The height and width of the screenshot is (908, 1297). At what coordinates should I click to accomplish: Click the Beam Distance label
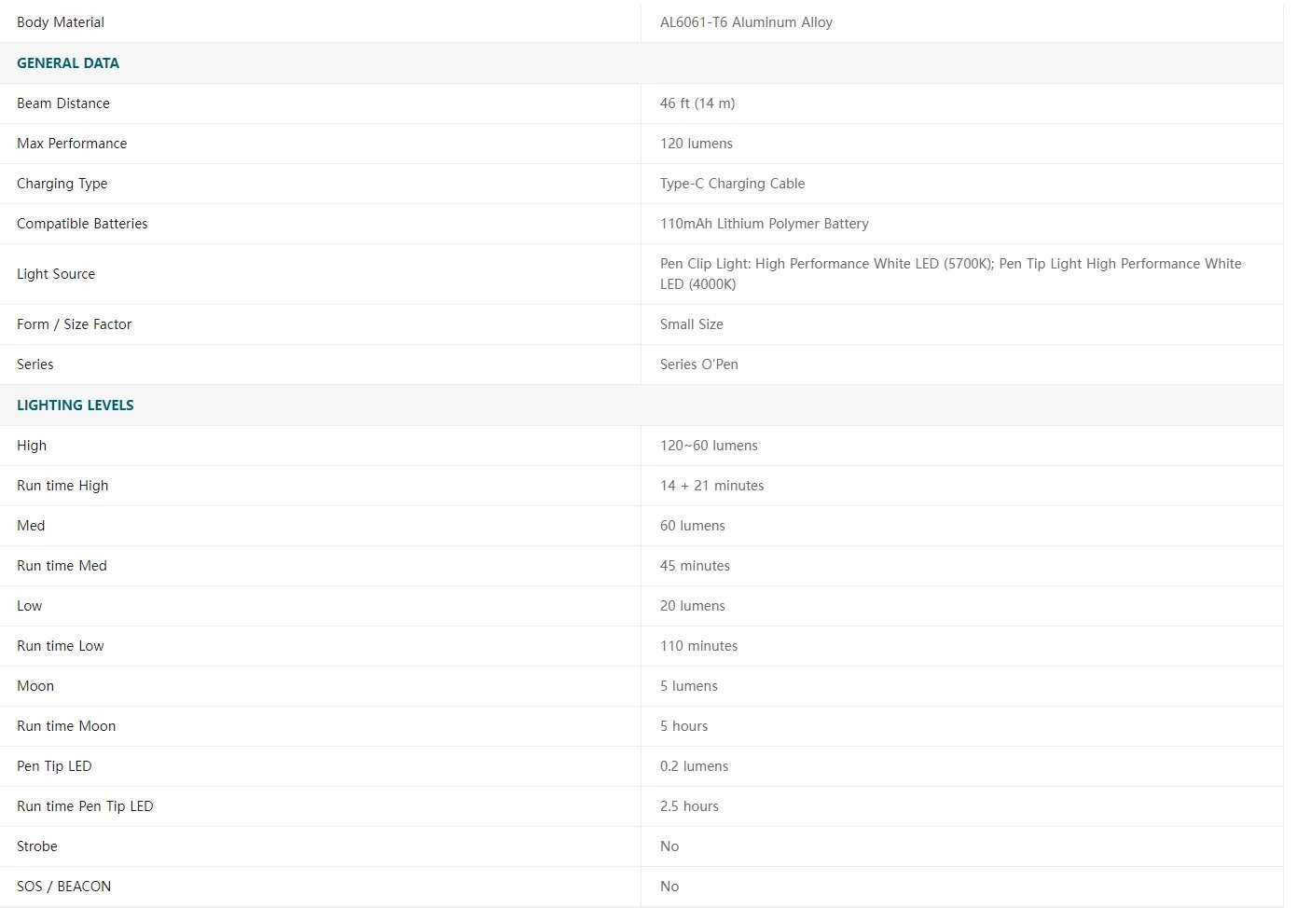tap(63, 103)
